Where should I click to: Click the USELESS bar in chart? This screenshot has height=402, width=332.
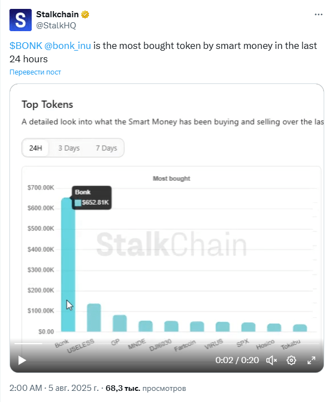click(x=94, y=317)
